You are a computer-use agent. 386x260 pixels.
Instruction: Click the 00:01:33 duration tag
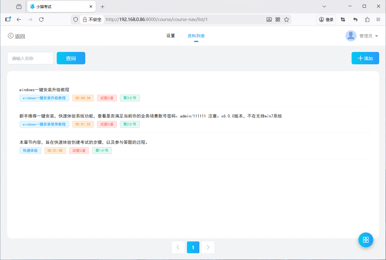tap(83, 124)
